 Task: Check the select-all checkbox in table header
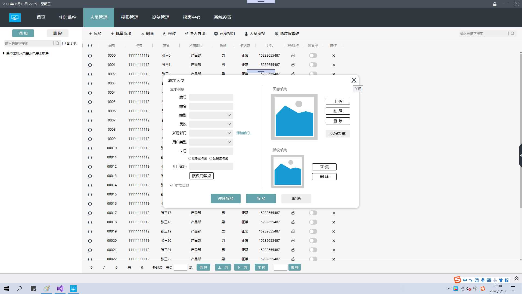[x=90, y=45]
